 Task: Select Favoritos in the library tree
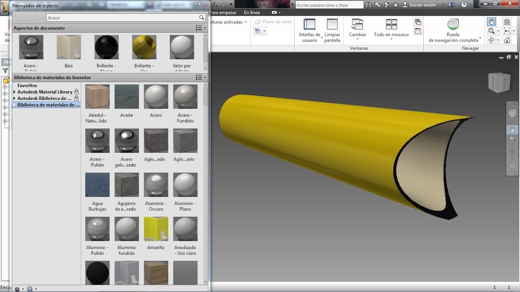27,86
